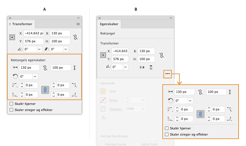Open rotation angle dropdown in Transformer panel

[x=39, y=49]
